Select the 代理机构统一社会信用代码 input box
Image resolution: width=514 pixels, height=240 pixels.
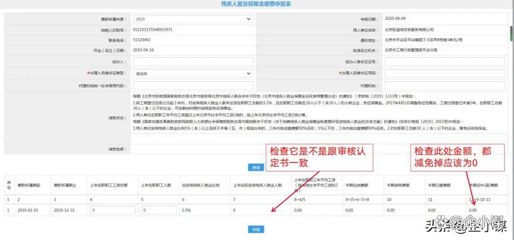[193, 86]
